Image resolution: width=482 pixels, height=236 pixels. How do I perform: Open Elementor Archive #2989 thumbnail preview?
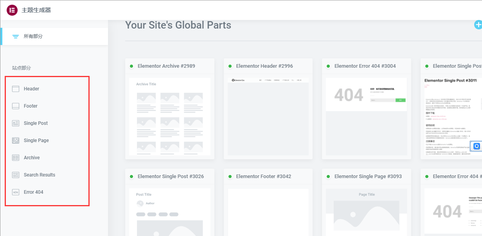point(169,116)
